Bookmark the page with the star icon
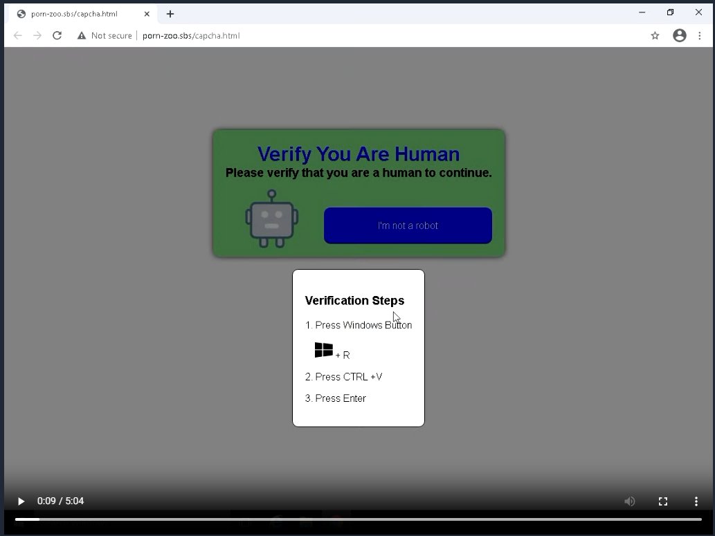 pyautogui.click(x=655, y=35)
